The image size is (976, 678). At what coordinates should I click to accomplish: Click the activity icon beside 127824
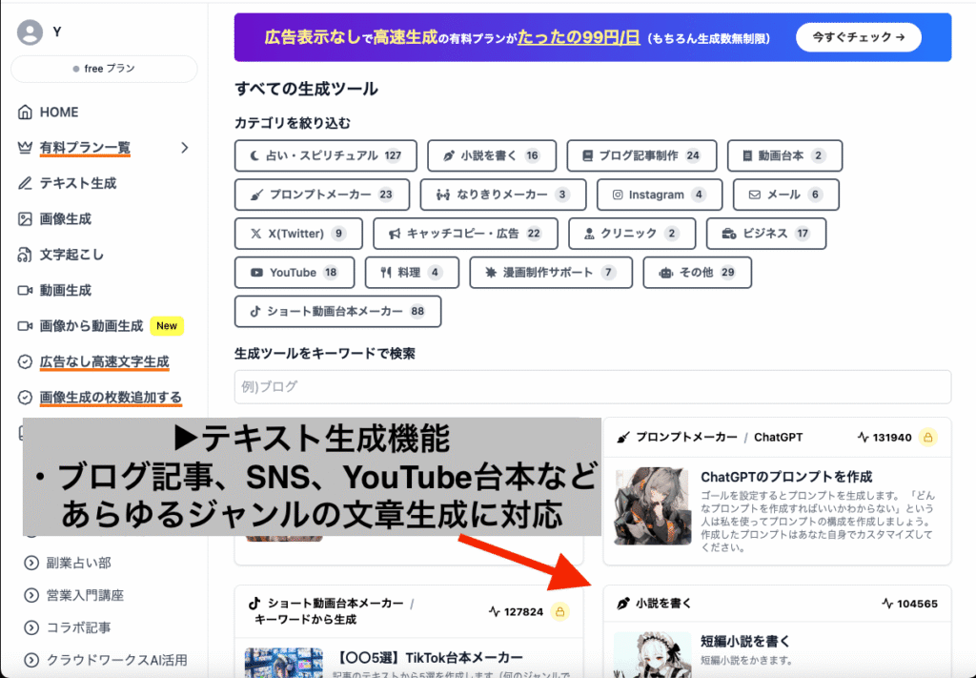tap(495, 611)
